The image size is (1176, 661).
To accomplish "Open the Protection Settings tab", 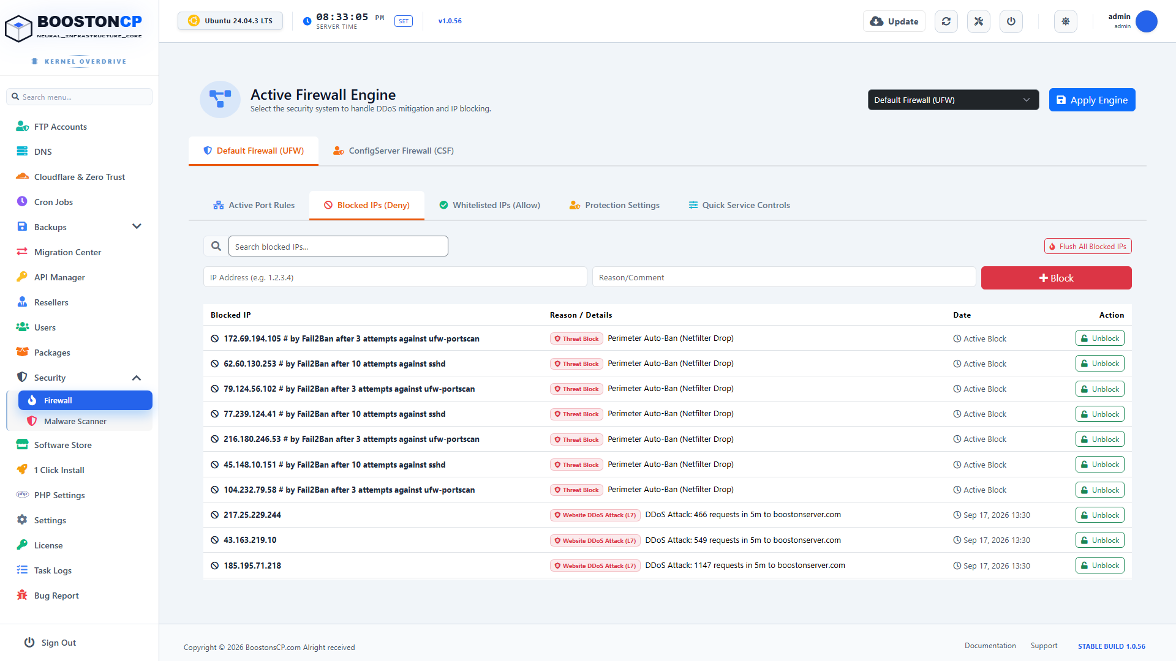I will click(614, 205).
